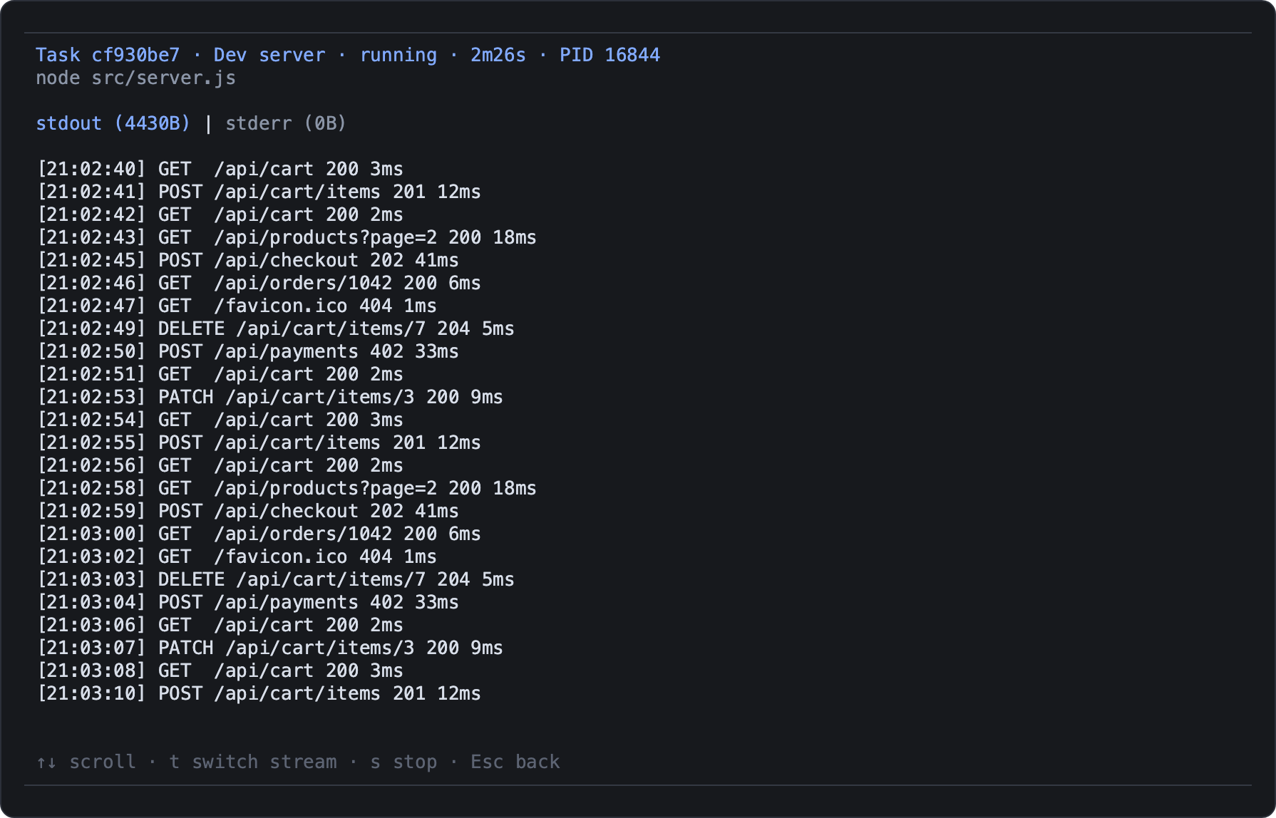Select log line at 21:02:53 PATCH cart items/3
Screen dimensions: 1276x818
[270, 397]
